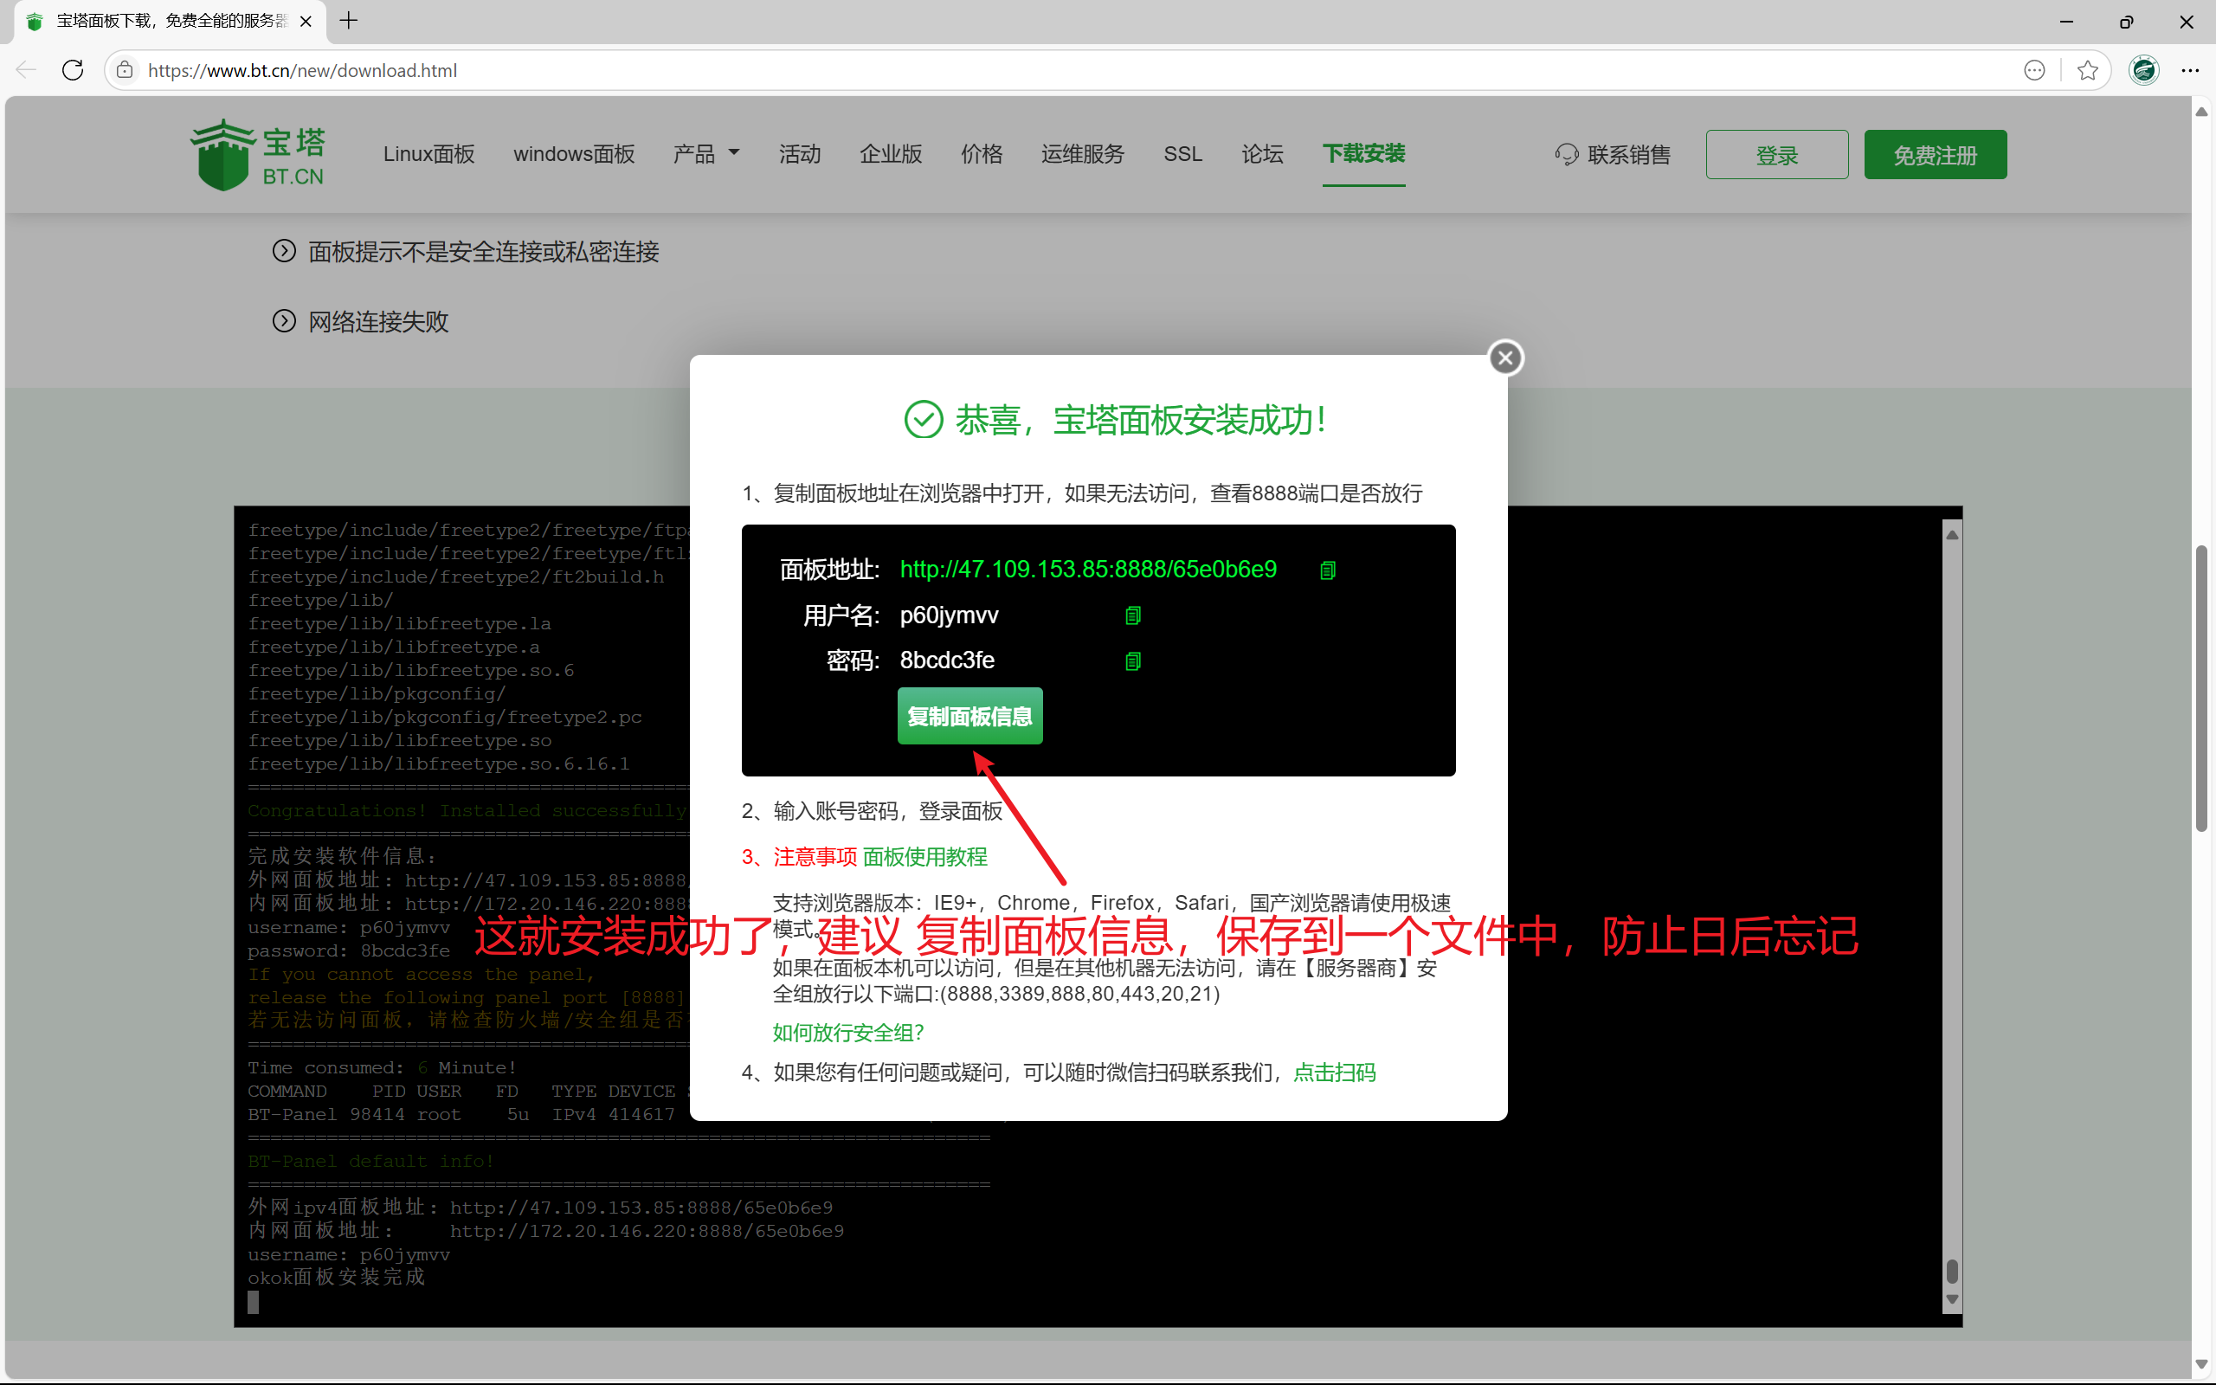Click the 如何放行安全组? link

[848, 1034]
